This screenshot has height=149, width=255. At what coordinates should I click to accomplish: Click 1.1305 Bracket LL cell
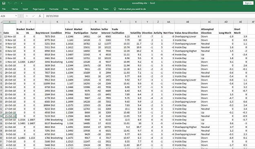pyautogui.click(x=21, y=62)
